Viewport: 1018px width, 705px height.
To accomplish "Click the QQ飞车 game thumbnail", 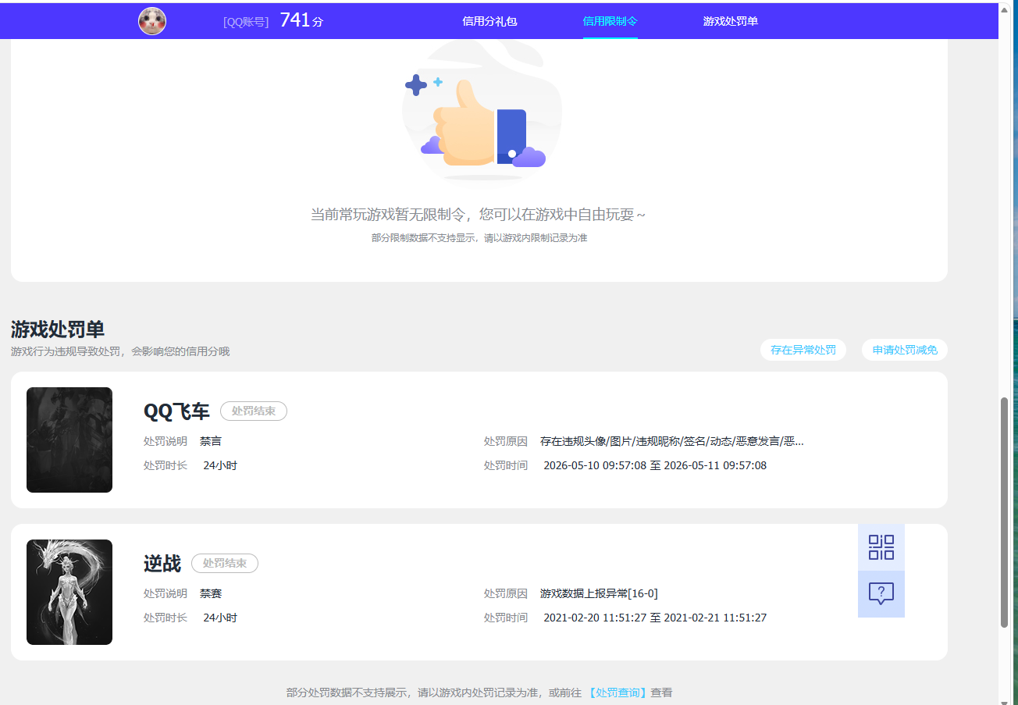I will [69, 440].
